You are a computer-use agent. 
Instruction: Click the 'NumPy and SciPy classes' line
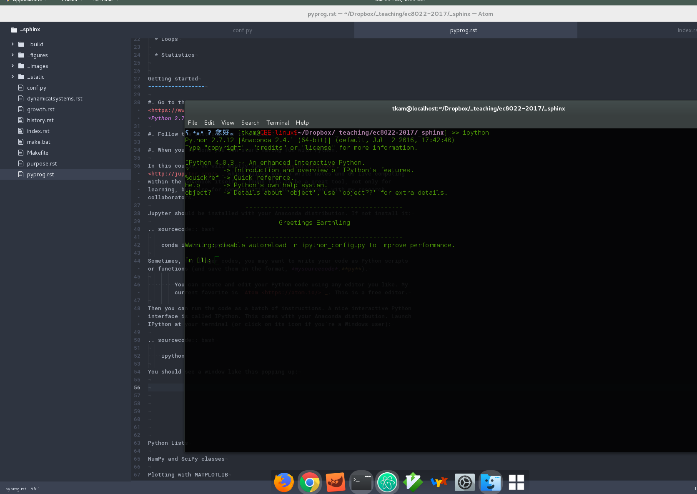(x=186, y=459)
